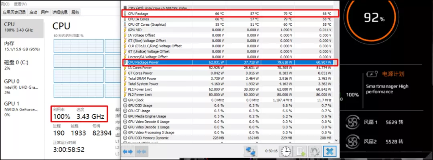Select the GT Cores Power row
433x160 pixels.
coord(228,73)
